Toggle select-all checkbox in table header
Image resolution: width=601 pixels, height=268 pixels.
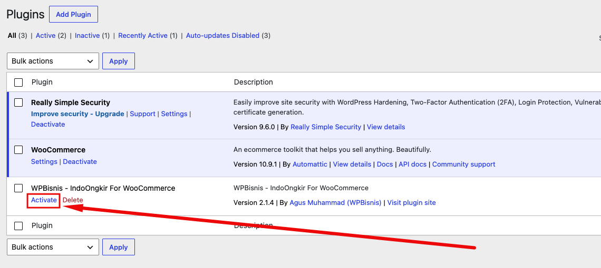(18, 82)
